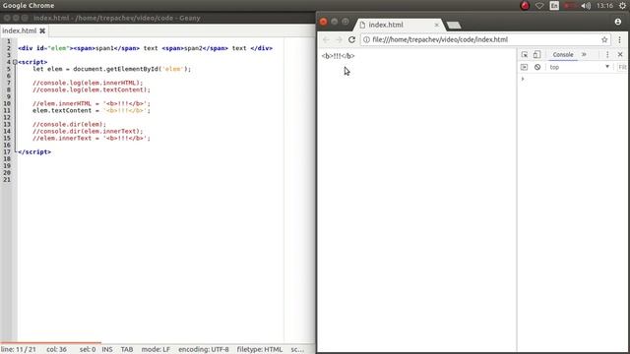Viewport: 630px width, 354px height.
Task: Click 'encoding: UTF-8' in Geany's status bar
Action: (204, 350)
